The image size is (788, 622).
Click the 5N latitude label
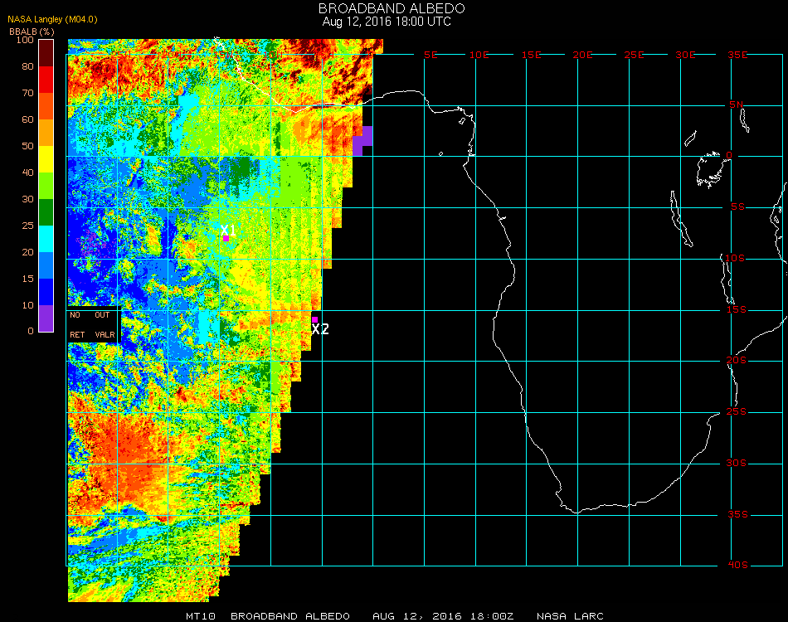tap(737, 104)
